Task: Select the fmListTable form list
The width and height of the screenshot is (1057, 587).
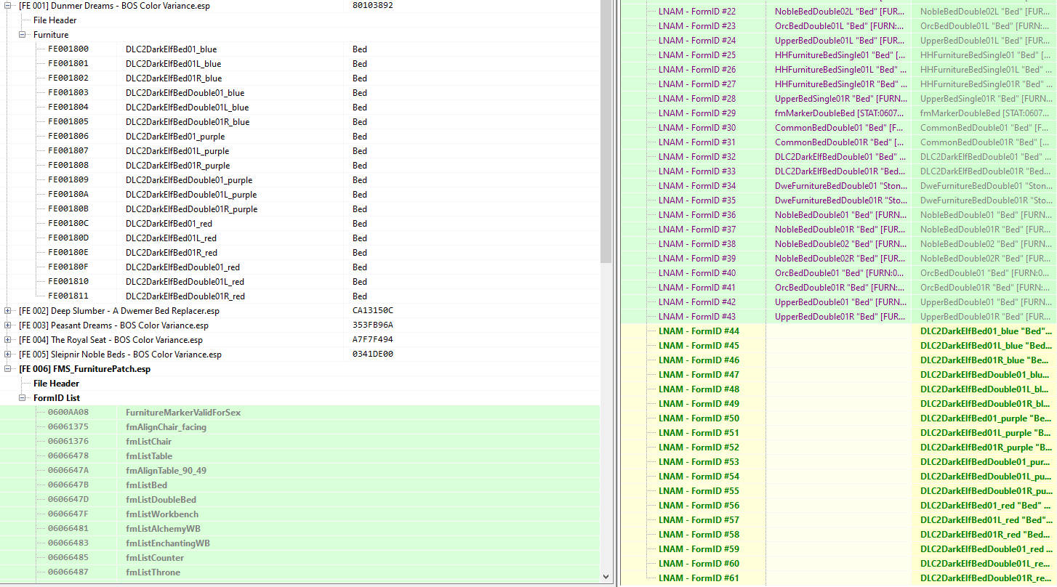Action: coord(300,456)
